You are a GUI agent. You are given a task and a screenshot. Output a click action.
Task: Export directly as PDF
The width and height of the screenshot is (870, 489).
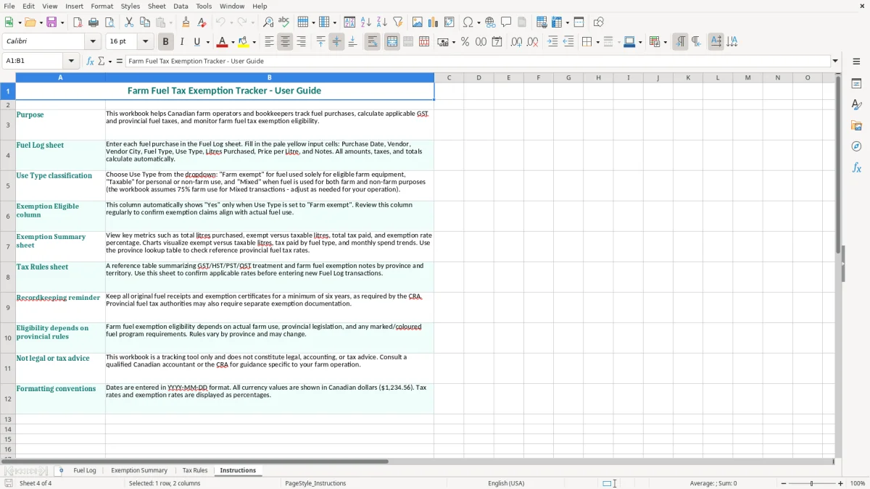(x=78, y=22)
